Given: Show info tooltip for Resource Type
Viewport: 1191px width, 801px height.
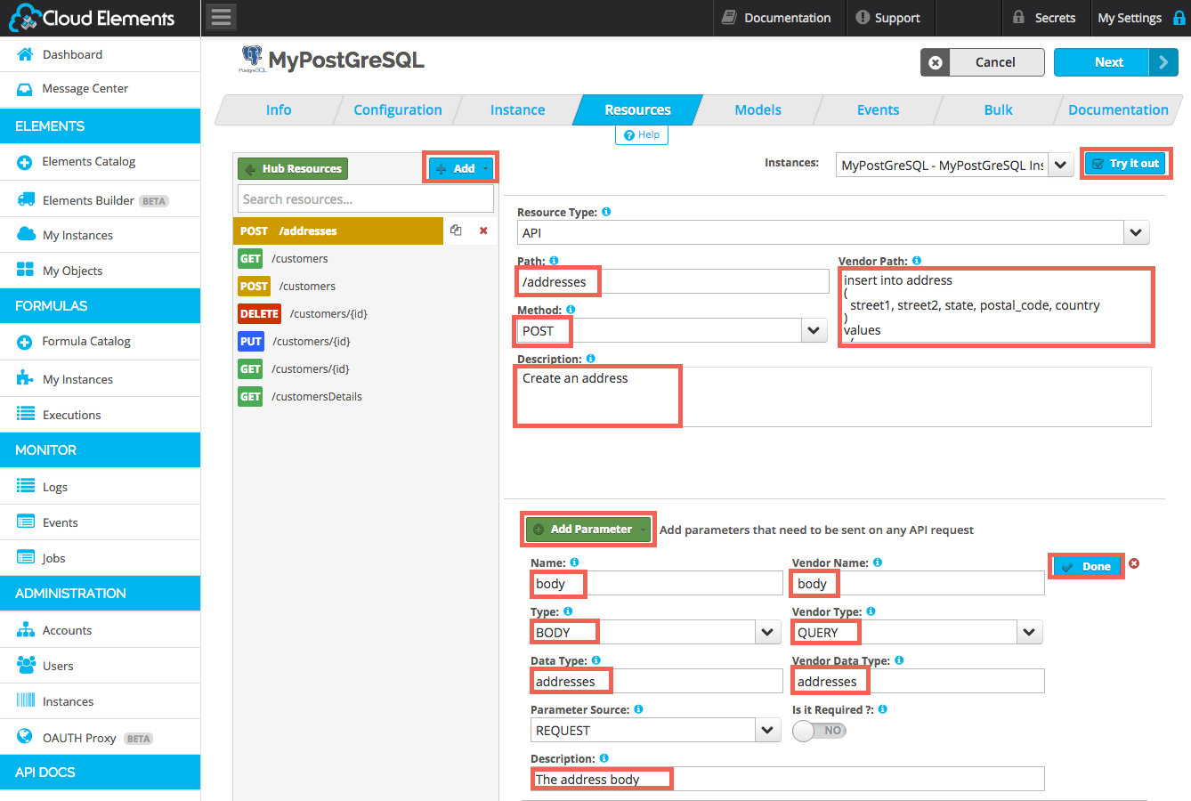Looking at the screenshot, I should (606, 212).
